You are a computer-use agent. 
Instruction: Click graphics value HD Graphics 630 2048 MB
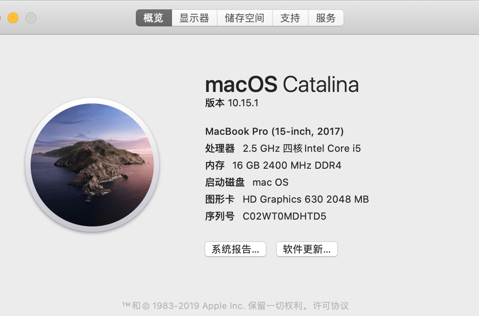tap(306, 199)
